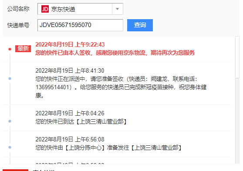
Task: Select timestamp 2022年8月19日 上午6:56:08
Action: click(70, 139)
